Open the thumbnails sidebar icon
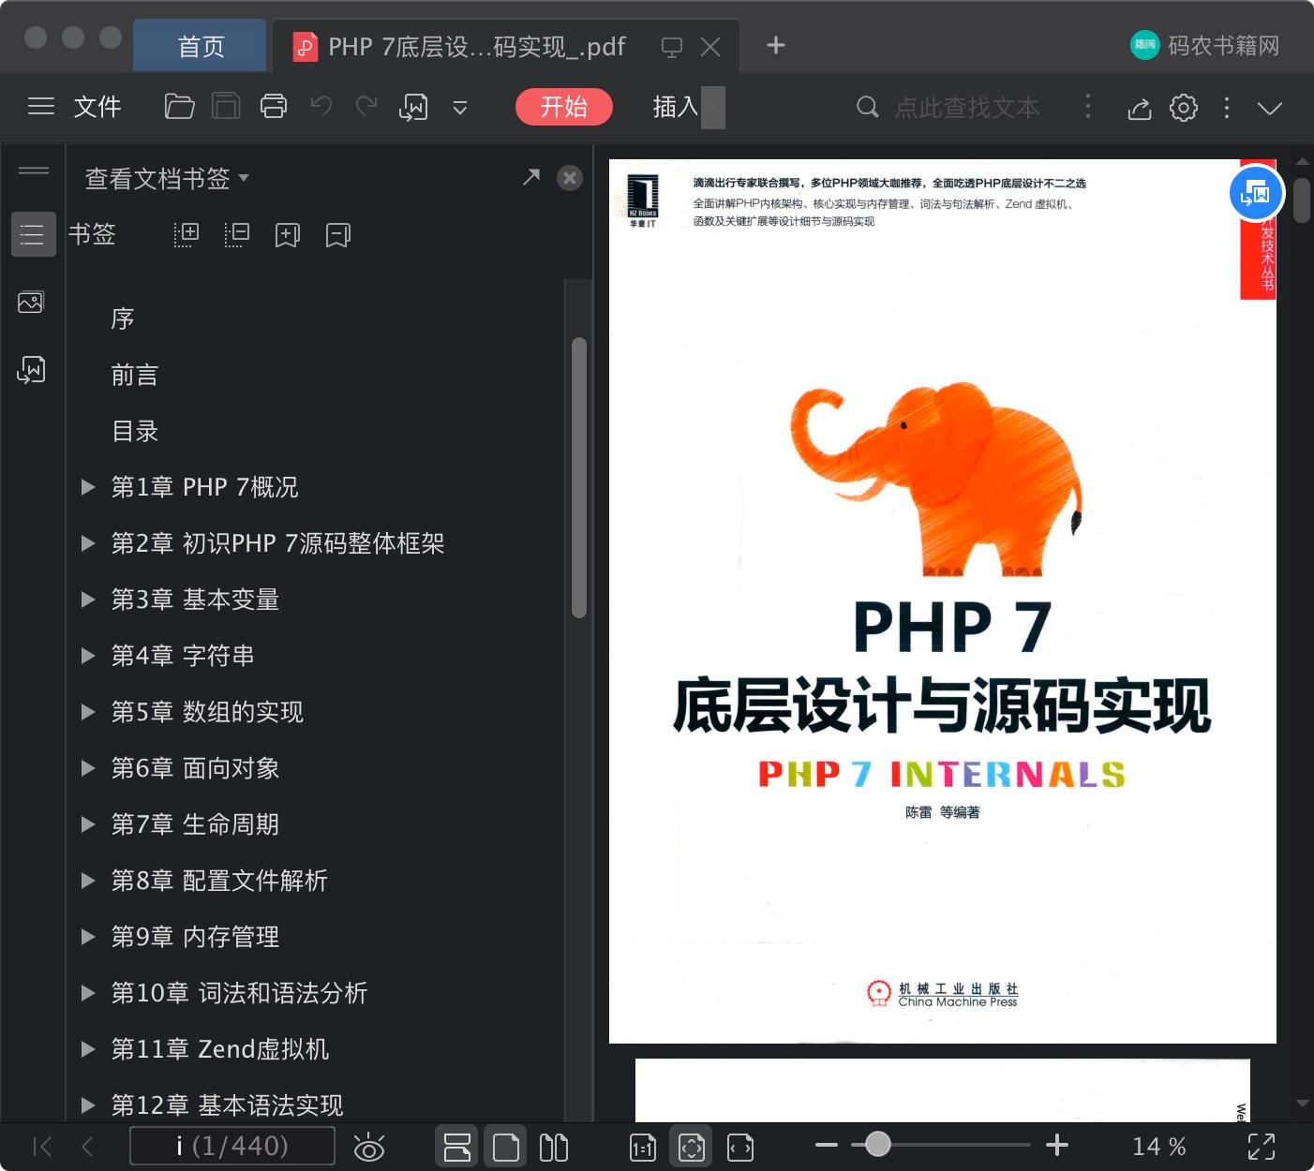 tap(31, 302)
